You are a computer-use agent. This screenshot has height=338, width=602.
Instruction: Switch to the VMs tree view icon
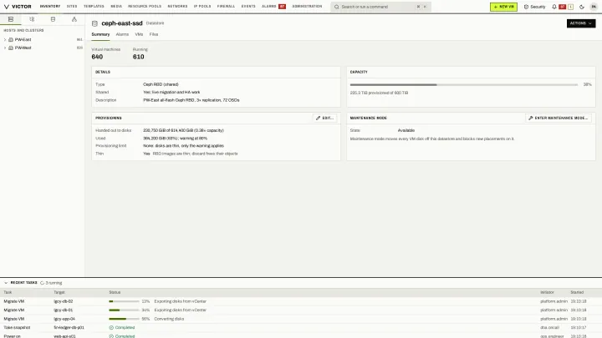(32, 19)
